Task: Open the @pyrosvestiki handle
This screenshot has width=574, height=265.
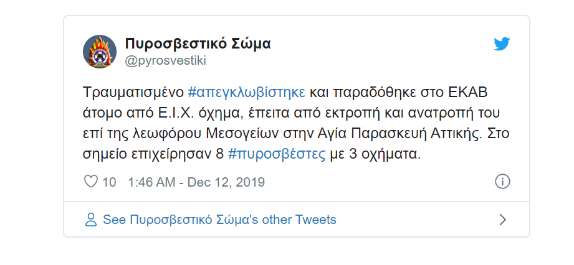Action: pos(165,61)
